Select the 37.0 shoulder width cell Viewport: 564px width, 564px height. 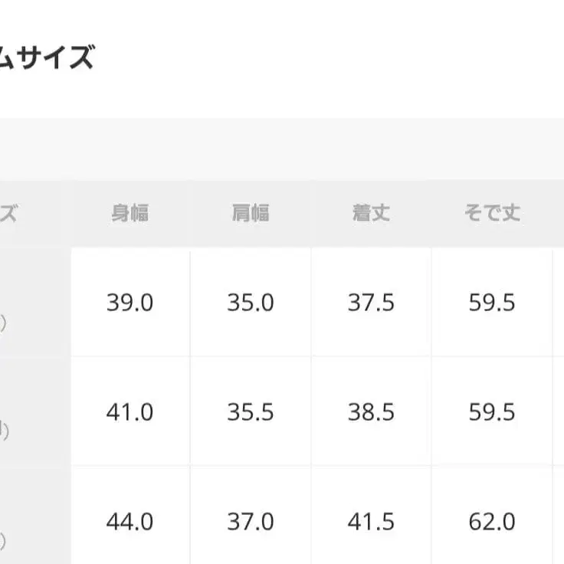251,523
